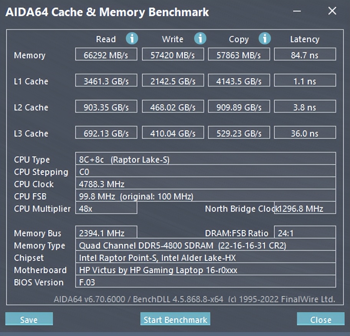Click the Copy info icon
The height and width of the screenshot is (336, 350).
pyautogui.click(x=264, y=38)
